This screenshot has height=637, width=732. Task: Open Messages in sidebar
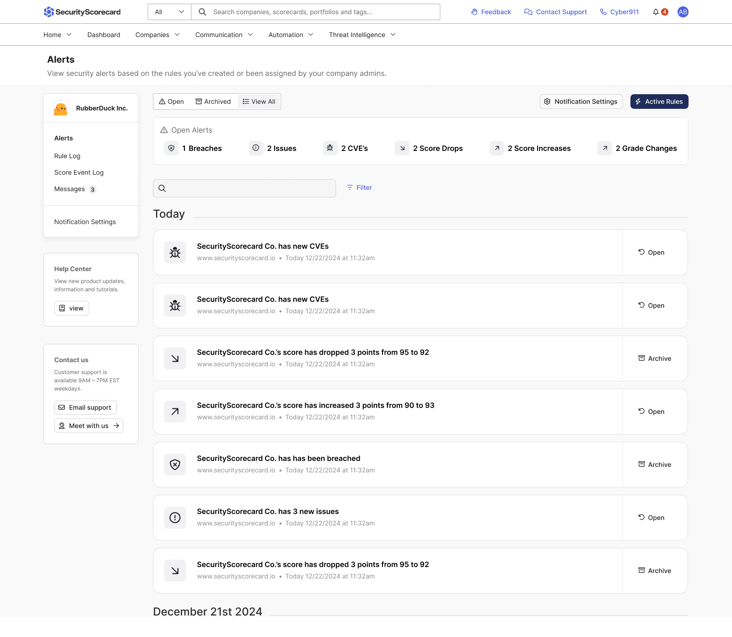(75, 189)
